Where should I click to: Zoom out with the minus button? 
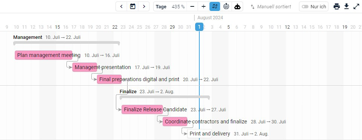[192, 6]
